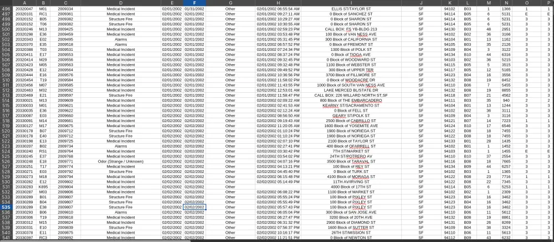This screenshot has height=242, width=554.
Task: Click cell 1000 Block of SOUTH VAN NESS AVE
Action: [351, 85]
